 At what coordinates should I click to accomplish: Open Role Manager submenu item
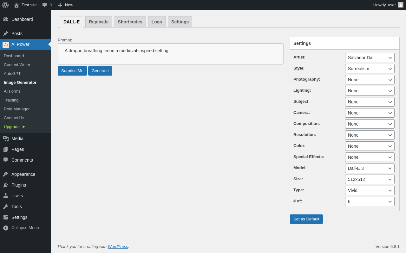25,109
